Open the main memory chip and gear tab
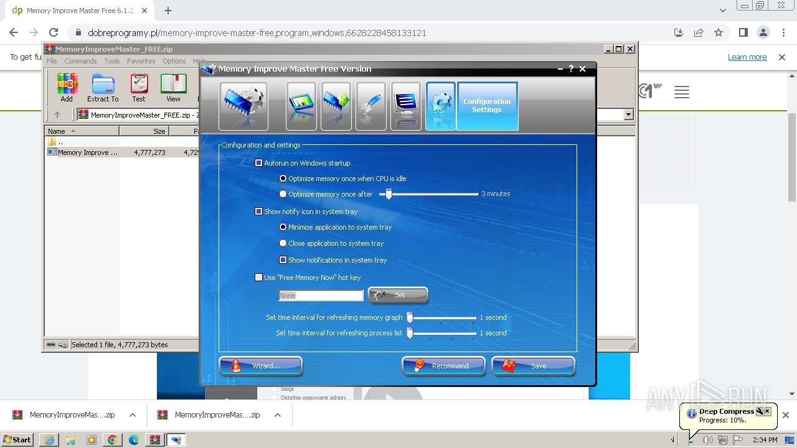Image resolution: width=797 pixels, height=448 pixels. [243, 106]
